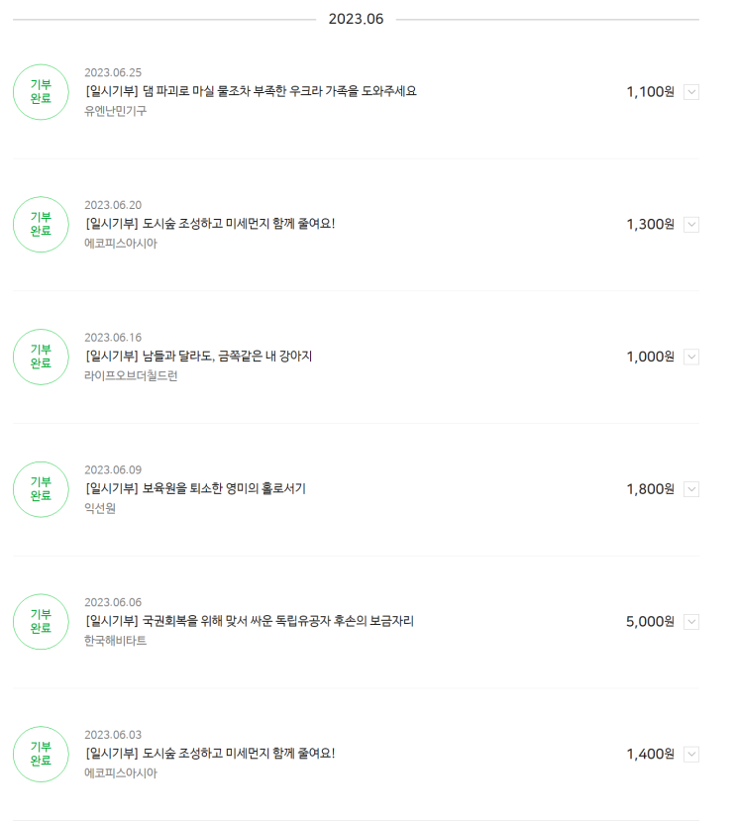Click the 유엔난민기구 organization name

click(x=116, y=111)
